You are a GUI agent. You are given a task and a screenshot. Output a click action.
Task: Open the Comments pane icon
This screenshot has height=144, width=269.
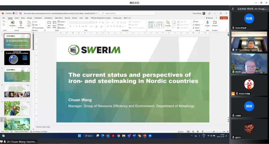217,18
